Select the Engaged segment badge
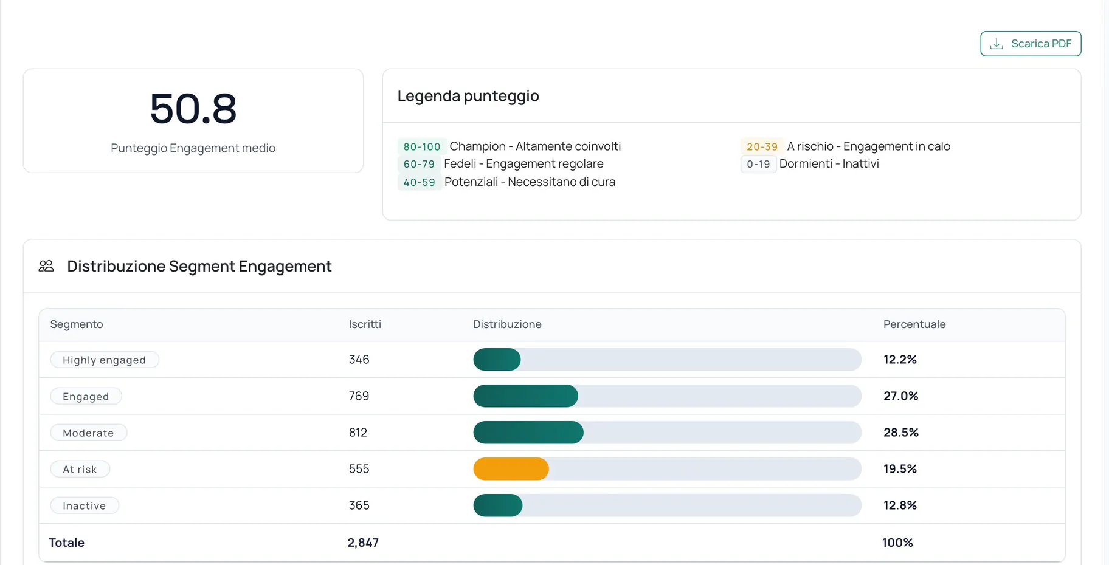Viewport: 1109px width, 565px height. tap(86, 396)
